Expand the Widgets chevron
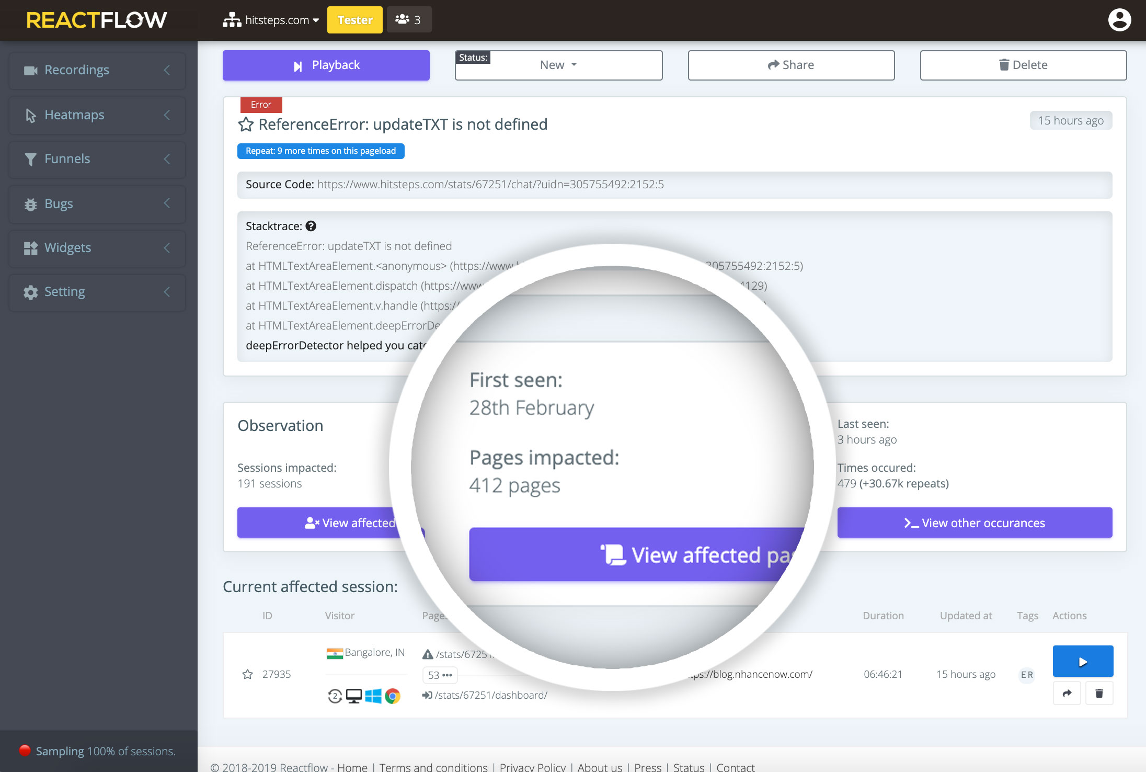1146x772 pixels. pyautogui.click(x=167, y=248)
